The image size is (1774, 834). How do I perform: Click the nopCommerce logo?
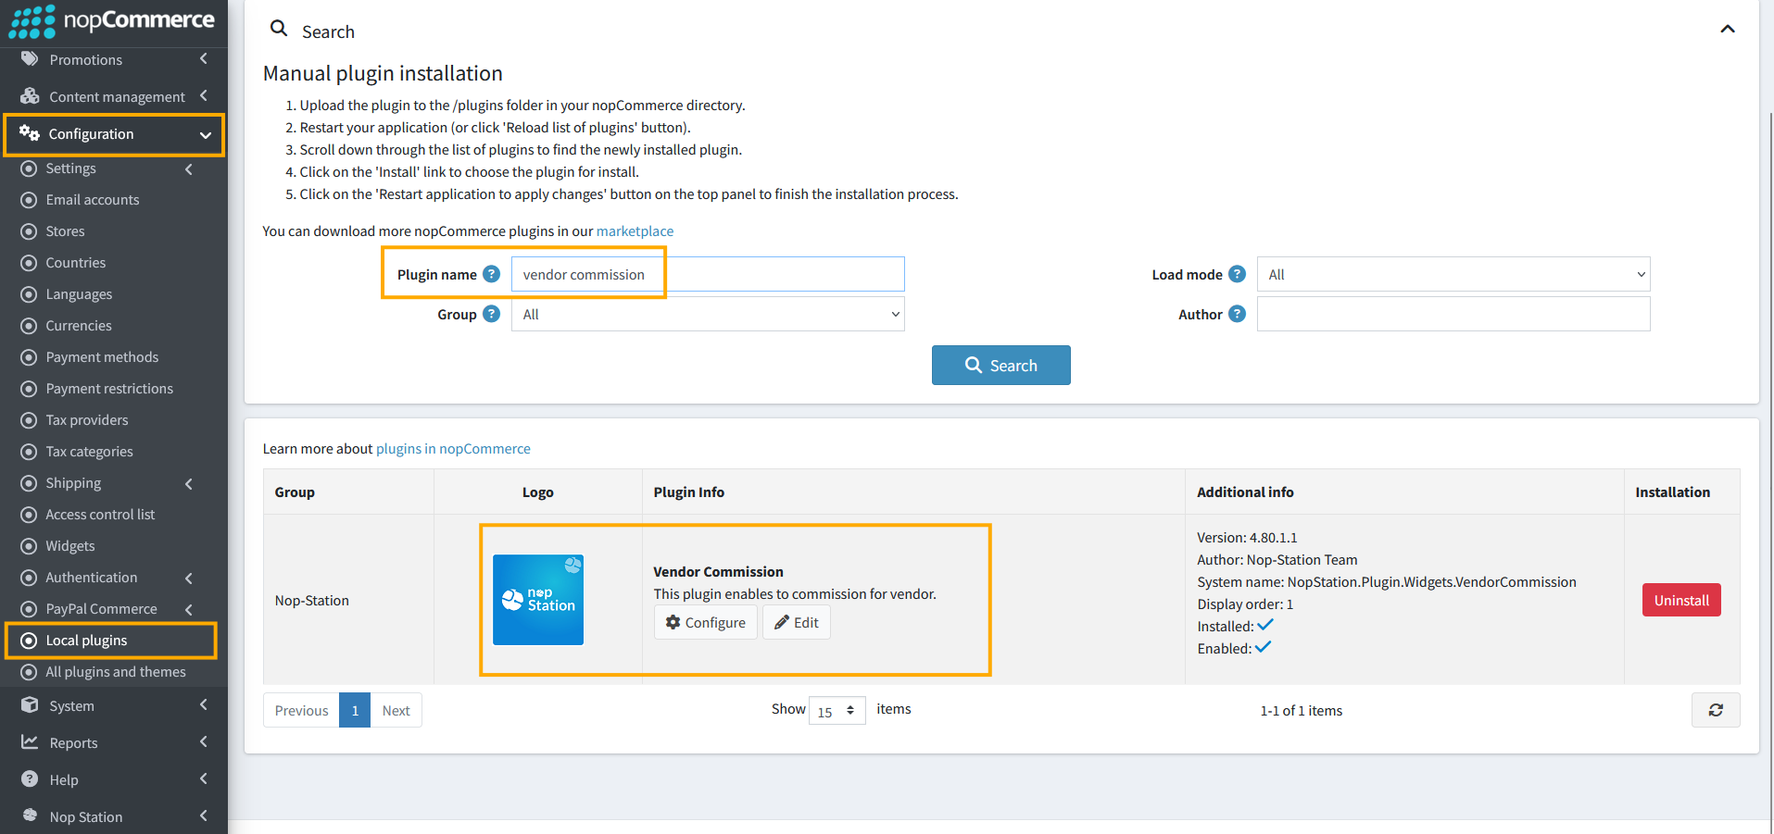(111, 21)
